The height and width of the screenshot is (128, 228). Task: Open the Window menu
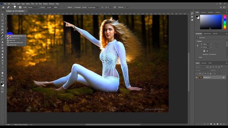[x=52, y=4]
